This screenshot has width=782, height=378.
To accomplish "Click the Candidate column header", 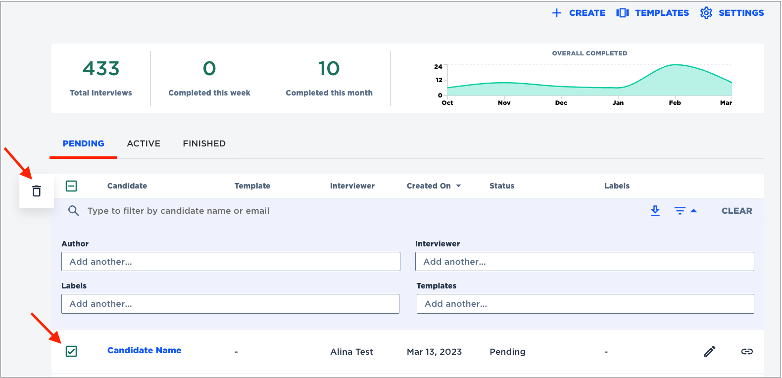I will click(127, 186).
